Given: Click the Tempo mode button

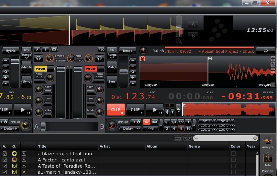Looking at the screenshot, I should click(x=127, y=51).
